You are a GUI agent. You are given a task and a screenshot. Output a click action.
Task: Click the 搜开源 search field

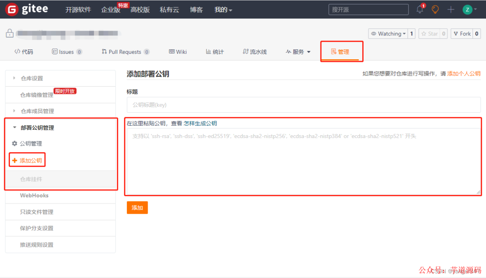(369, 9)
